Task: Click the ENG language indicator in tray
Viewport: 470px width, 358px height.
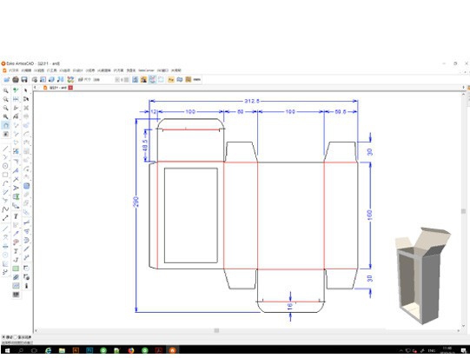Action: pos(432,350)
